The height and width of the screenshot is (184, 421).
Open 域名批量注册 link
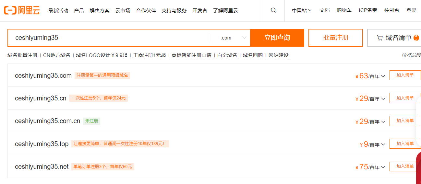22,55
